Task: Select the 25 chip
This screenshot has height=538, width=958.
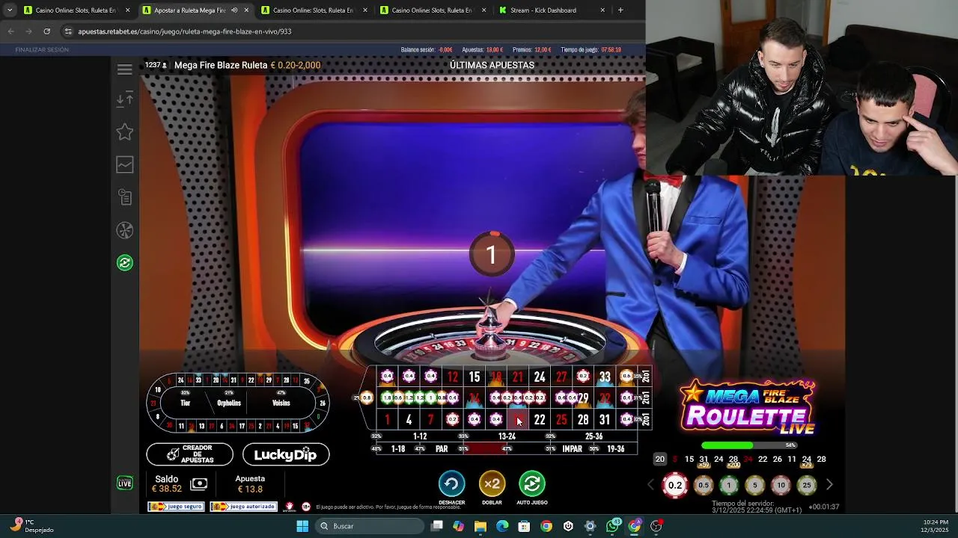Action: (x=807, y=485)
